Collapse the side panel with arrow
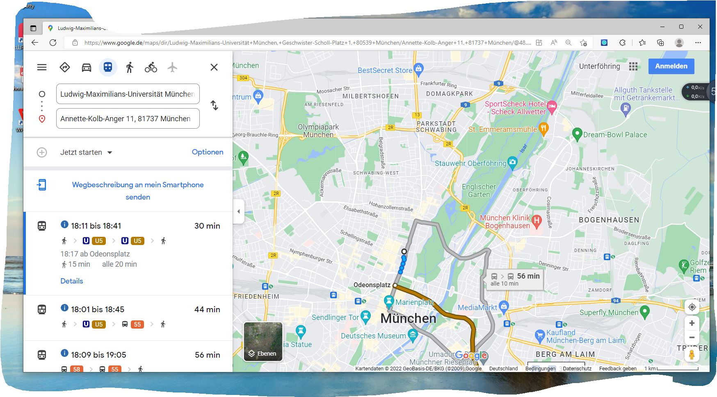717x397 pixels. click(x=239, y=211)
